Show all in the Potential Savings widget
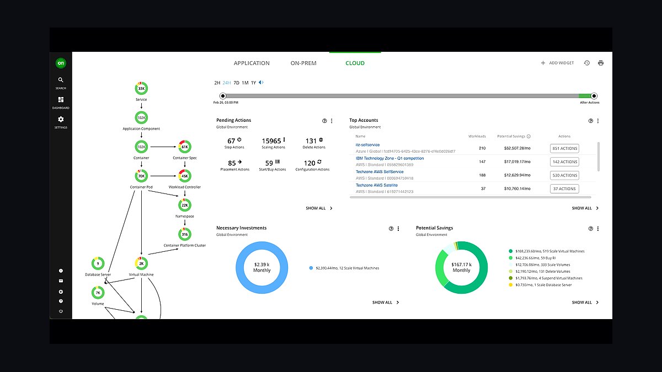Image resolution: width=662 pixels, height=372 pixels. click(585, 303)
